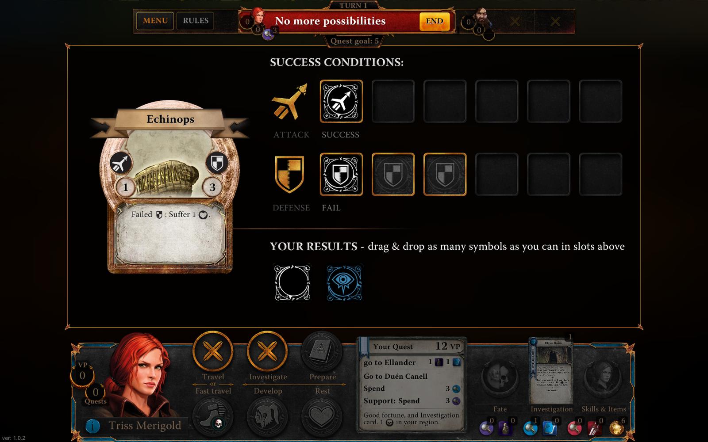The image size is (708, 442).
Task: Select the Rest heart action icon
Action: click(x=322, y=416)
